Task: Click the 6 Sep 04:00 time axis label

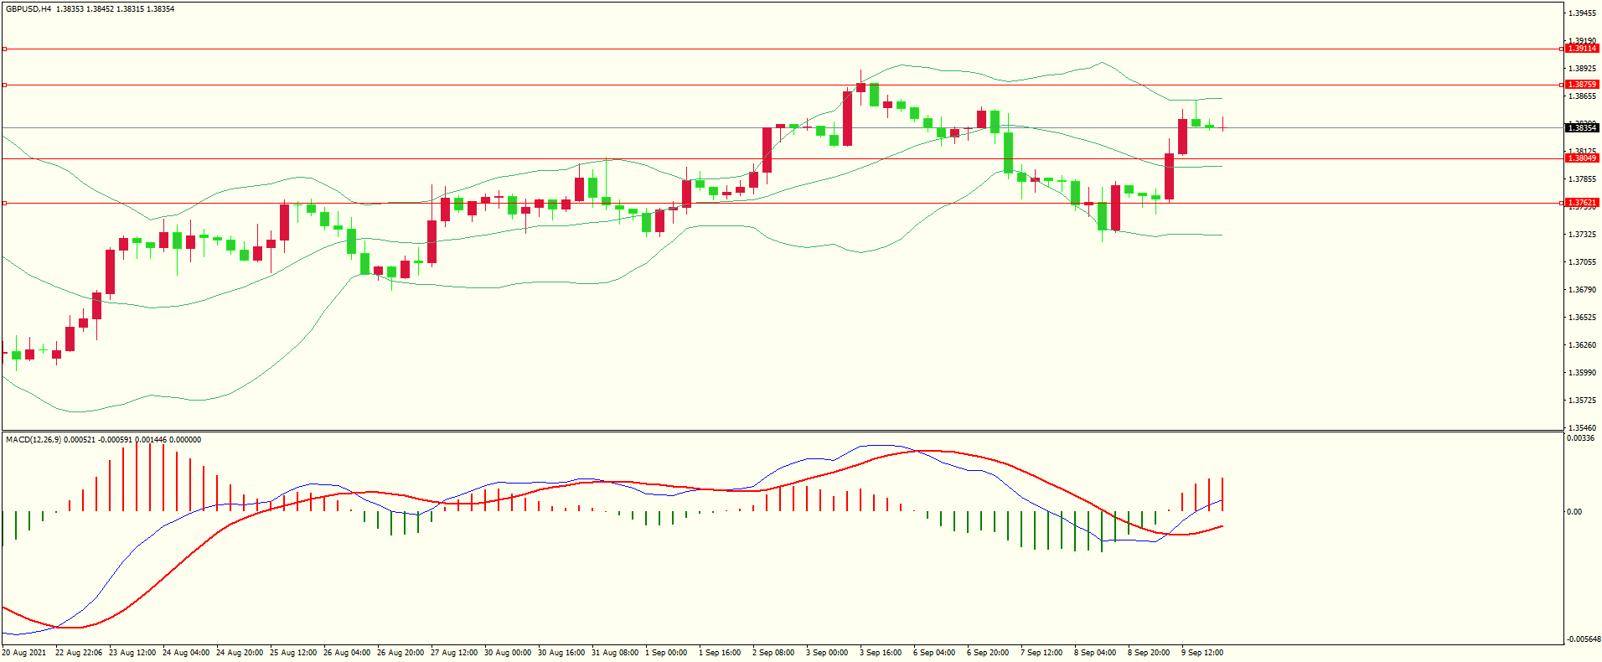Action: [934, 653]
